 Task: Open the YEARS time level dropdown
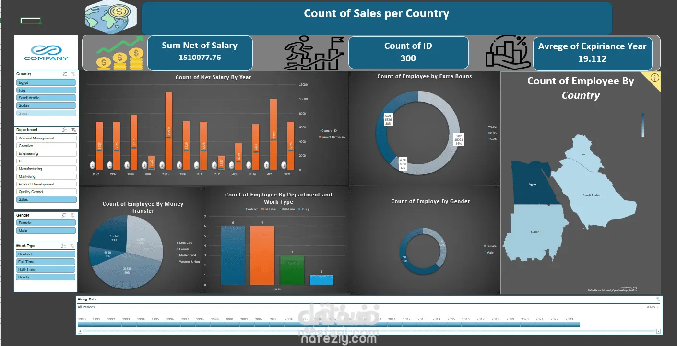(653, 307)
